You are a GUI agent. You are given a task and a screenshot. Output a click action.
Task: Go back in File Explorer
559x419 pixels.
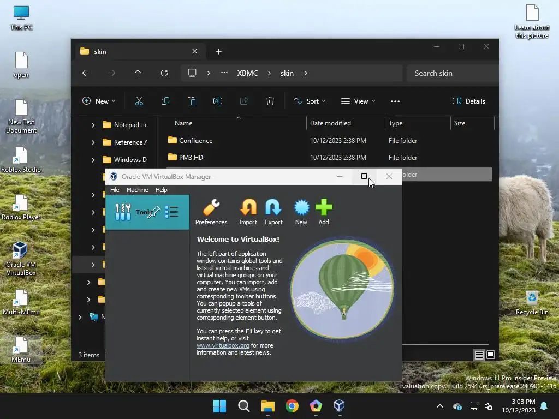(x=86, y=73)
